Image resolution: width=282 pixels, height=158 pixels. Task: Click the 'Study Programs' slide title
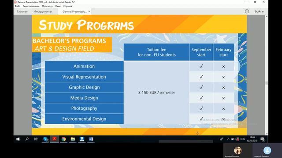(86, 25)
